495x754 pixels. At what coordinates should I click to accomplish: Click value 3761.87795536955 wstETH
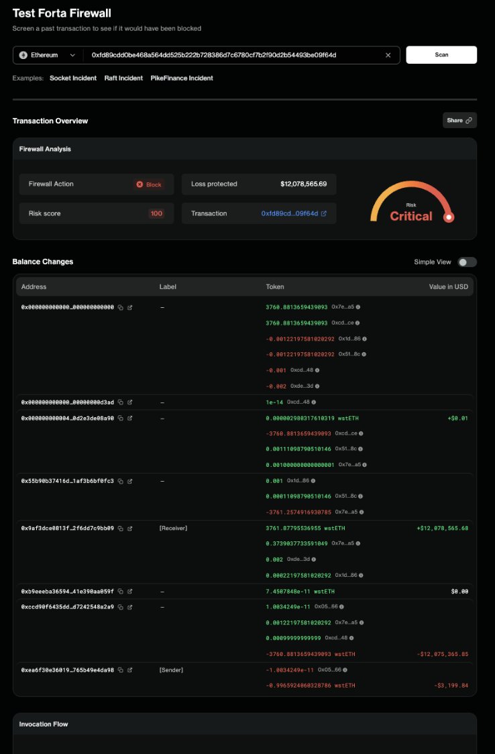coord(305,529)
